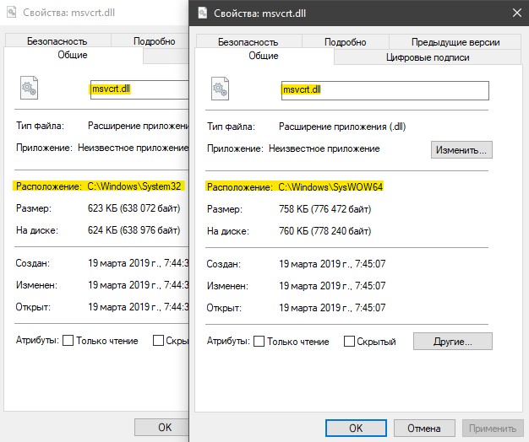The height and width of the screenshot is (442, 529).
Task: Open "Безопасность" tab in the left dialog
Action: (57, 41)
